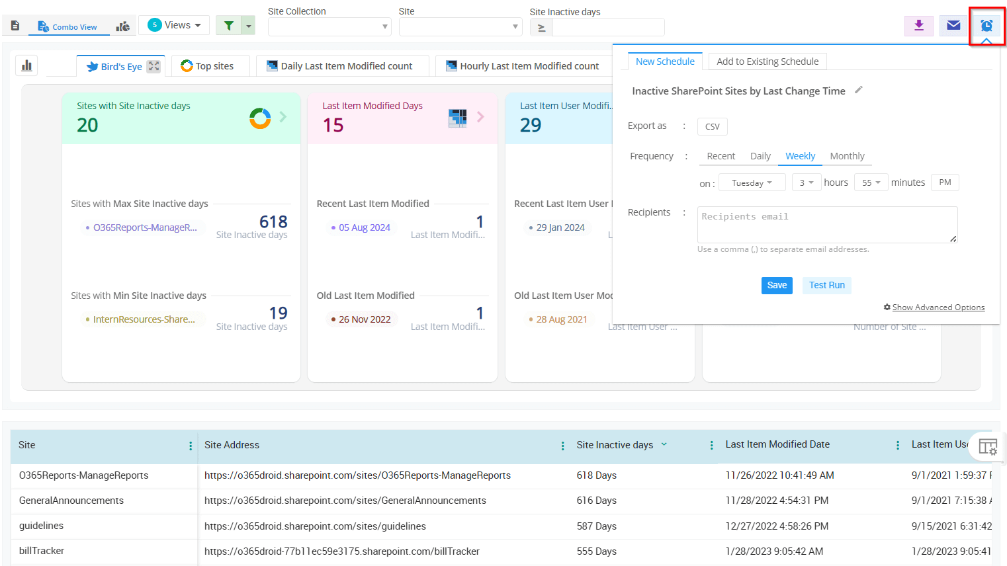Screen dimensions: 1007x566
Task: Click the Save schedule button
Action: [776, 285]
